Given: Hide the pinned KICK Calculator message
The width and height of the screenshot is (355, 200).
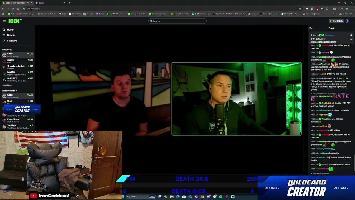Looking at the screenshot, I should (x=351, y=35).
